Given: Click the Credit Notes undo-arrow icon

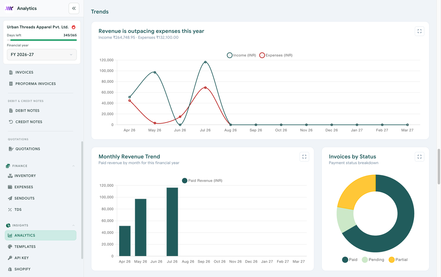Looking at the screenshot, I should tap(11, 122).
